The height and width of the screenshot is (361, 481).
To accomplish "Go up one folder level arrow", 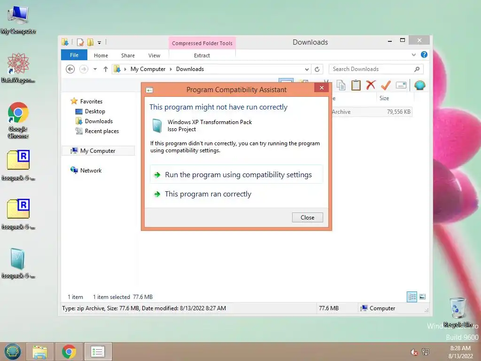I will pyautogui.click(x=106, y=69).
